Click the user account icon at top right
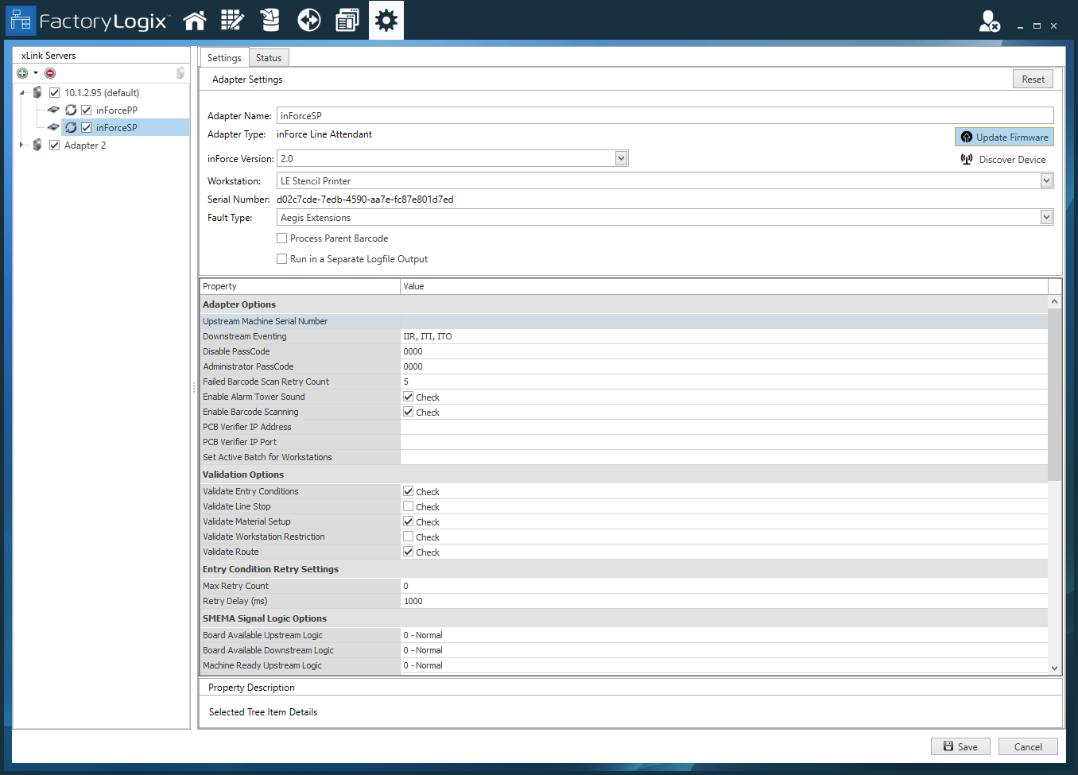 coord(988,22)
